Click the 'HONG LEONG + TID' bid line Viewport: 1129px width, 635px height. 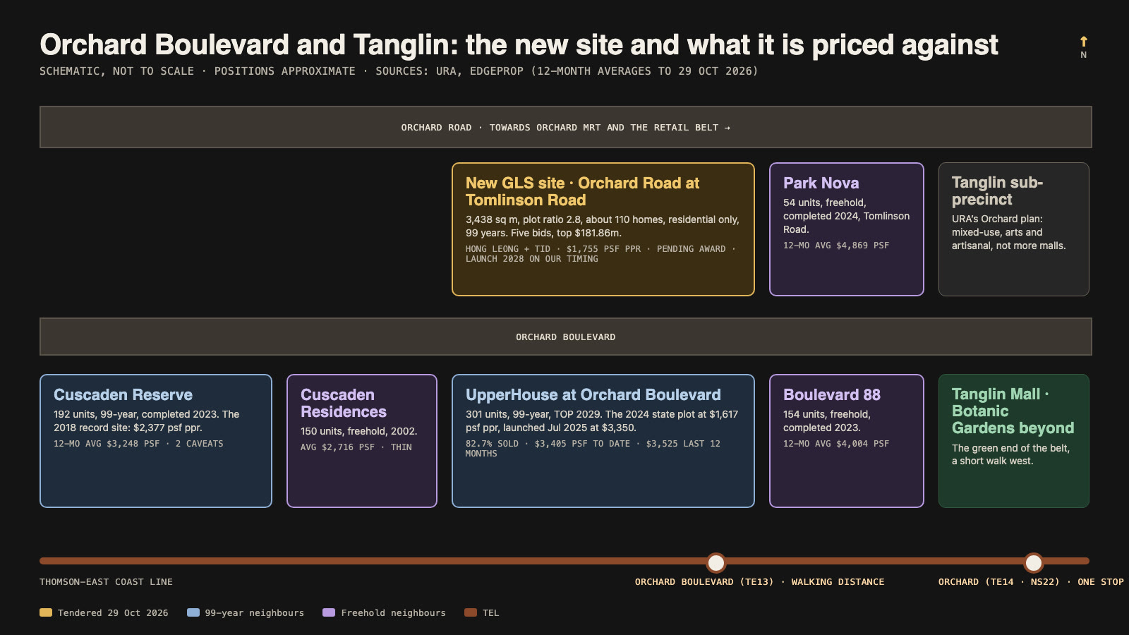coord(600,254)
